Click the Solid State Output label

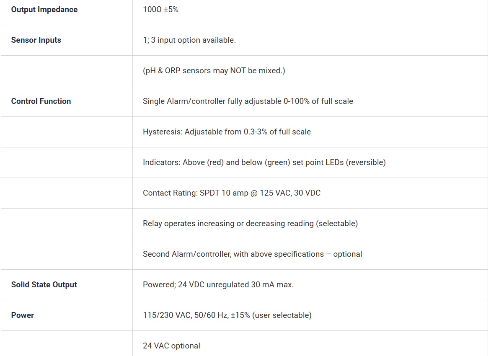pyautogui.click(x=44, y=285)
